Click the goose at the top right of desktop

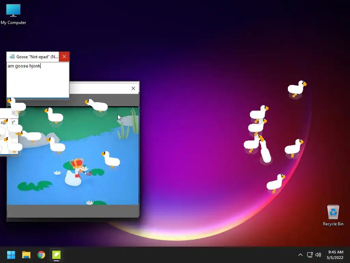[x=297, y=89]
